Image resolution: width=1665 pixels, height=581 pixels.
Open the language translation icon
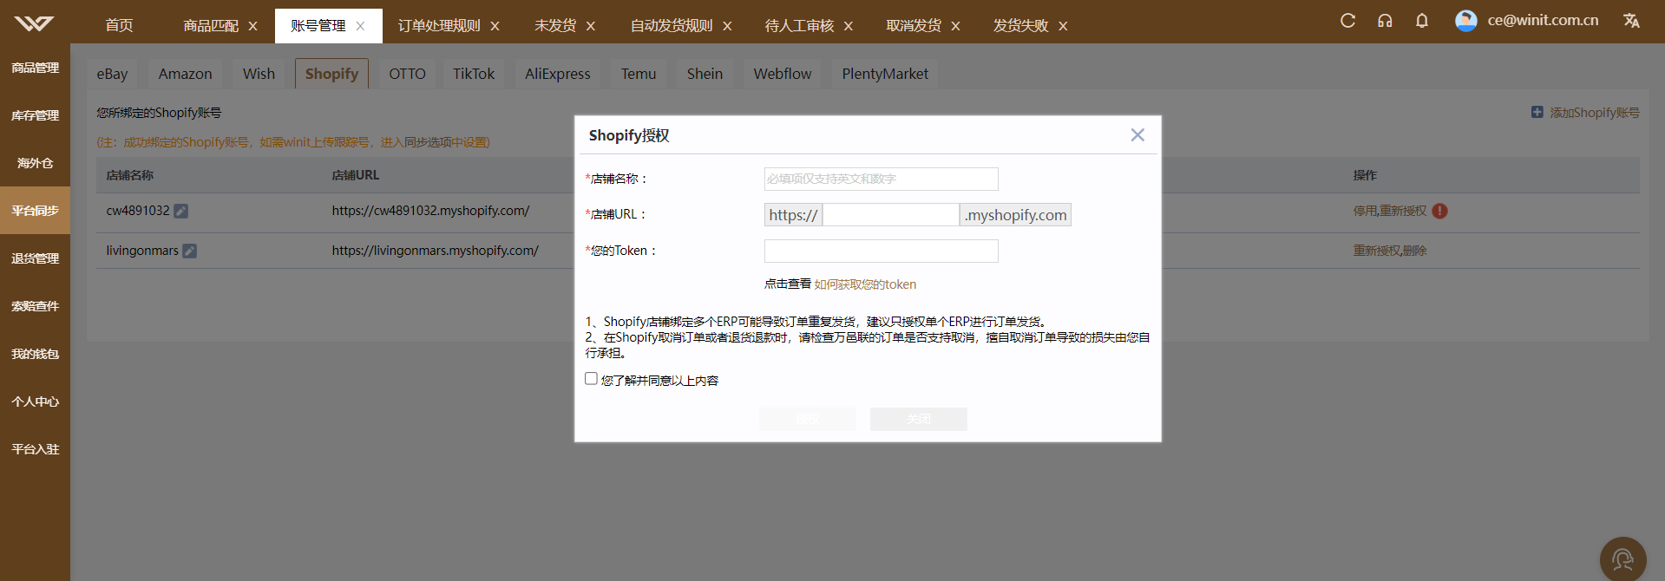[x=1631, y=21]
